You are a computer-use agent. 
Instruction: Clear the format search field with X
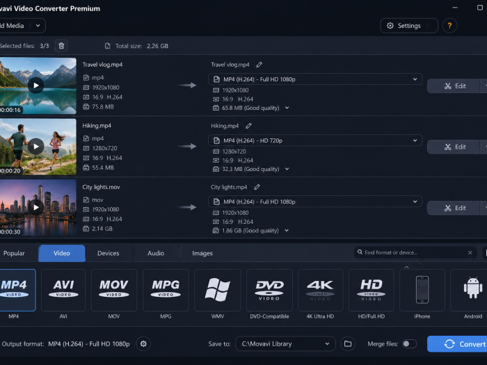click(470, 252)
